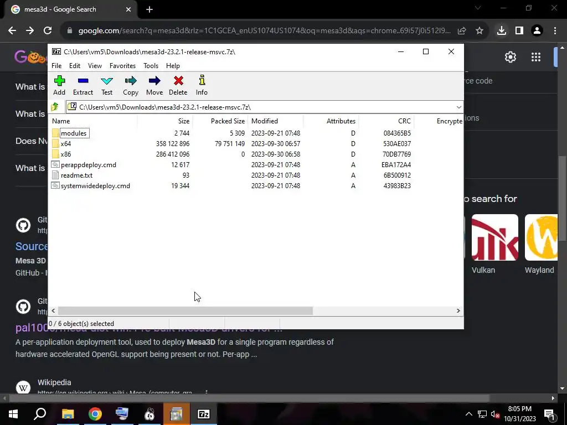Click the Move toolbar icon

point(154,81)
